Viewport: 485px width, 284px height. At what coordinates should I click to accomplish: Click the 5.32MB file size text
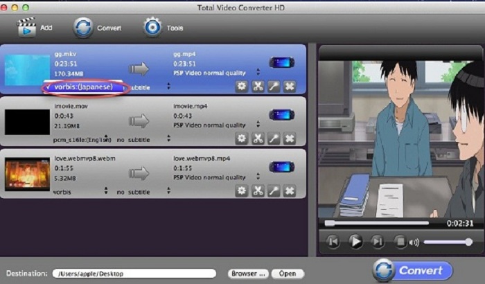65,178
